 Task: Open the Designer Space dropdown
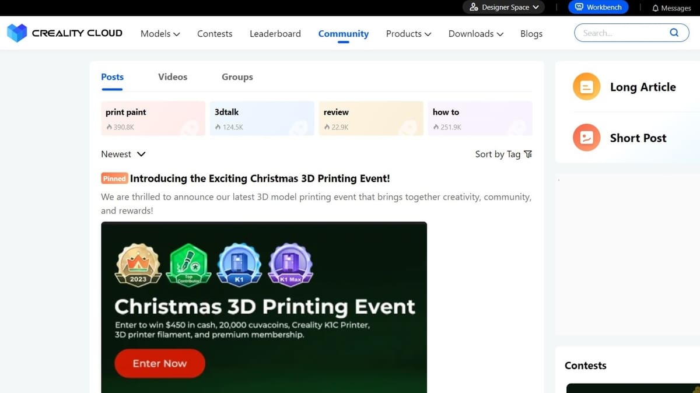coord(504,8)
